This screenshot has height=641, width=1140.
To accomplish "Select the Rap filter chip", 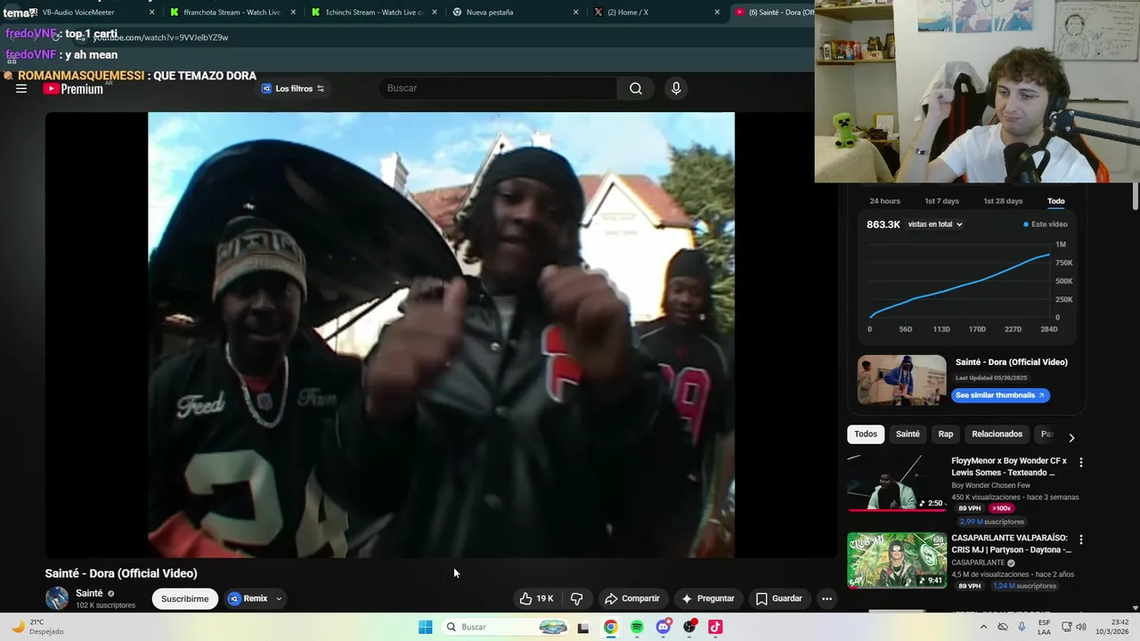I will click(946, 434).
